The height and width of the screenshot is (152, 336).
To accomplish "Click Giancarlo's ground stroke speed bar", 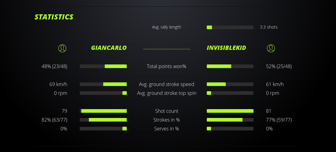I will (103, 84).
